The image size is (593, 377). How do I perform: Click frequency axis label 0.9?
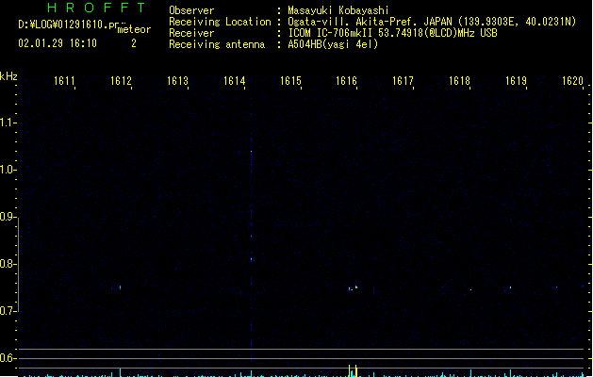click(x=8, y=217)
